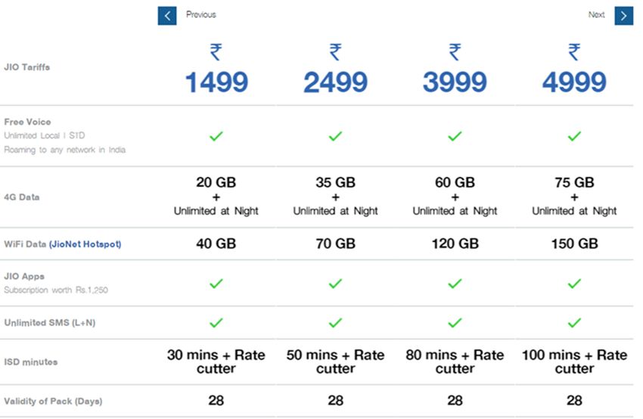This screenshot has height=419, width=643.
Task: Click the 70 GB WiFi data cell
Action: 335,244
